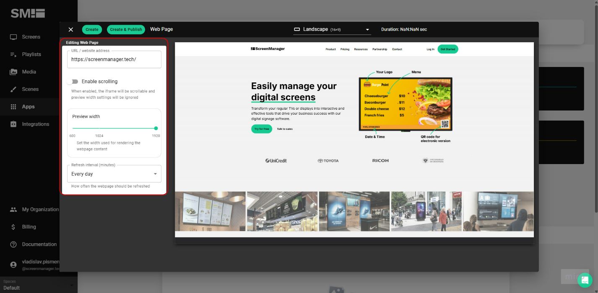Open the Apps section icon
Image resolution: width=598 pixels, height=293 pixels.
(x=14, y=106)
